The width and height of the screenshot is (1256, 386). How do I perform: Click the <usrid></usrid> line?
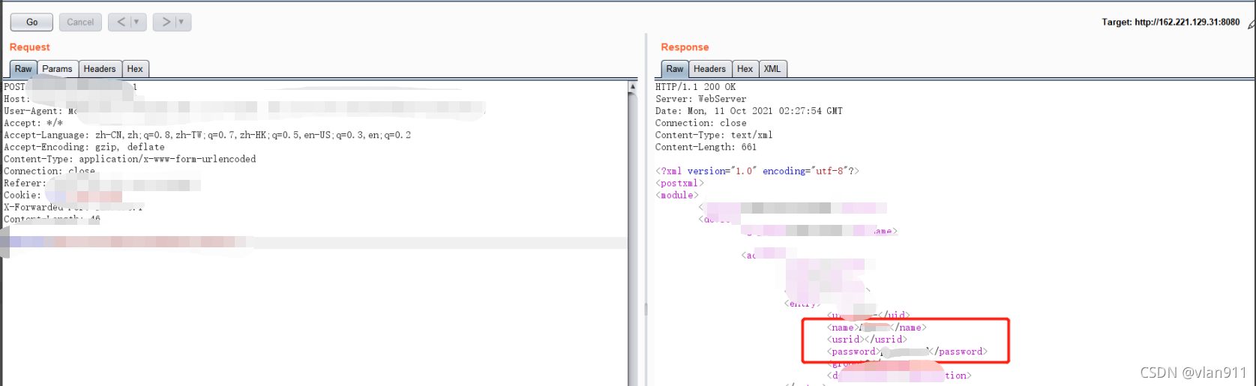click(867, 340)
